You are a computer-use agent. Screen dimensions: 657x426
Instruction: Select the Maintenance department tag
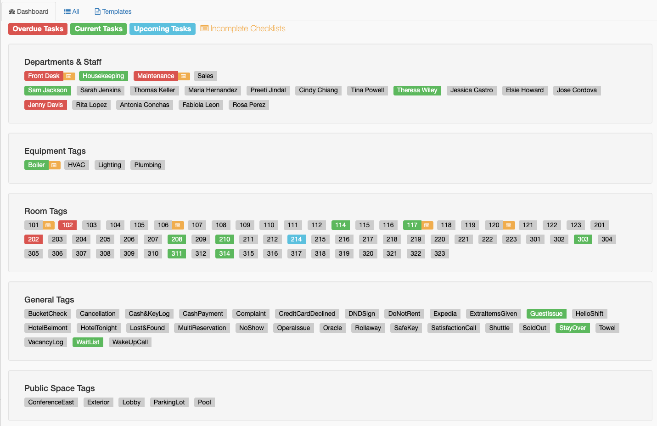(156, 76)
